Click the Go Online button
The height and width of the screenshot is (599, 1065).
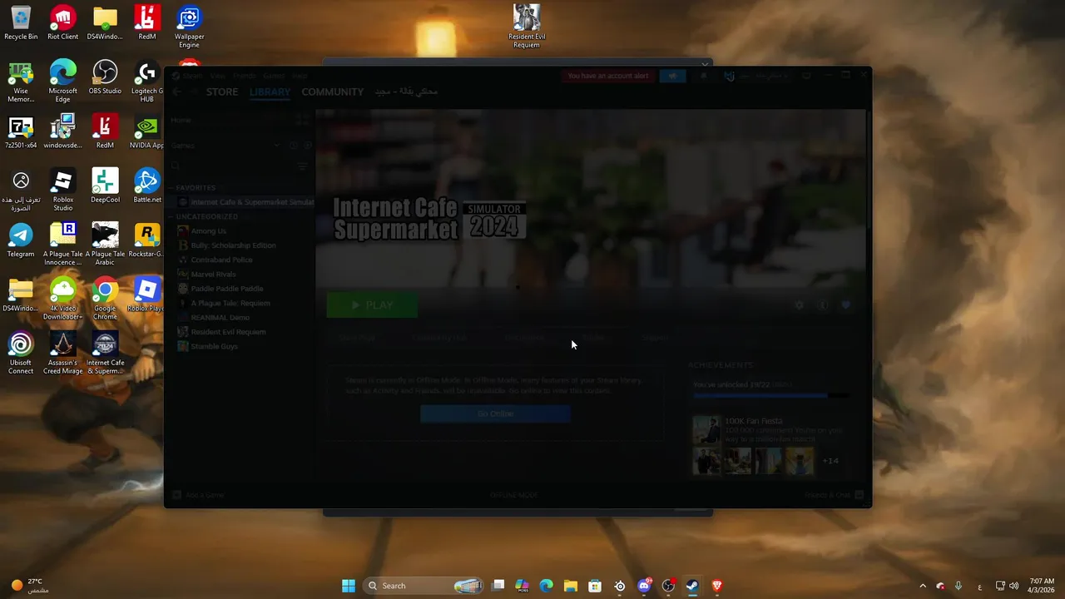tap(495, 413)
